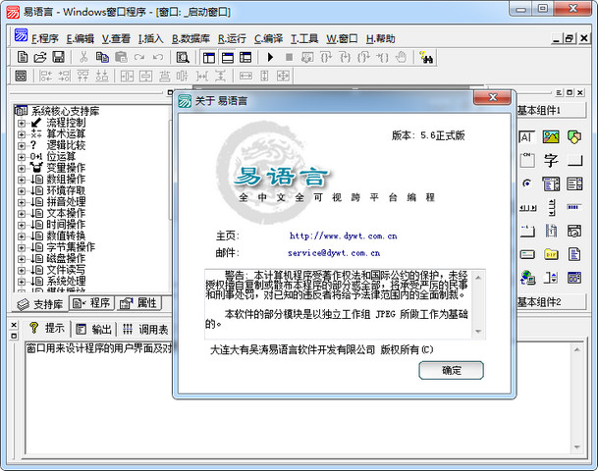Select 系统核心支持库 root tree item
This screenshot has height=471, width=598.
tap(65, 111)
